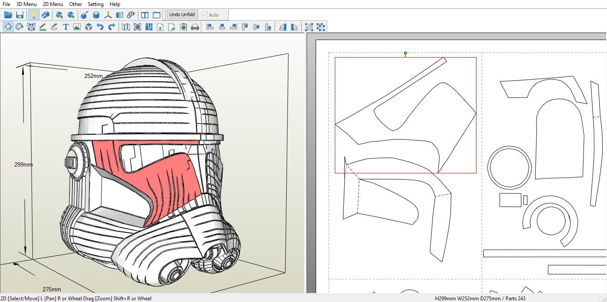
Task: Expand the Setting menu
Action: pos(96,4)
